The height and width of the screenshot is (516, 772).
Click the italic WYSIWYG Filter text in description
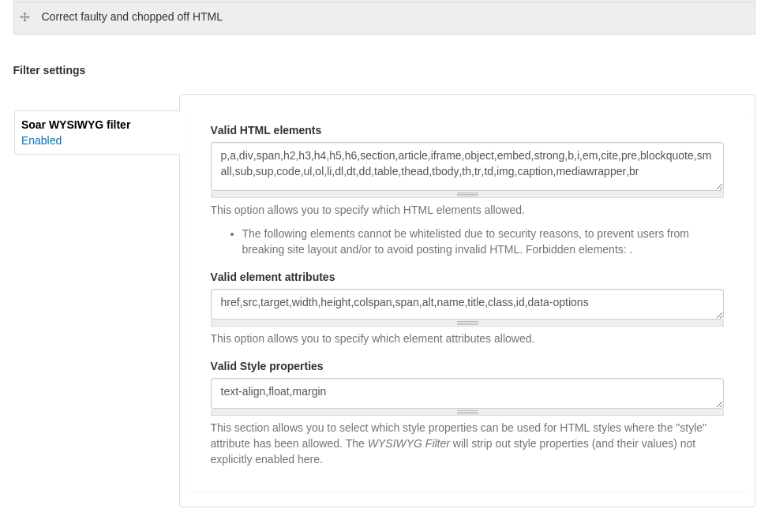pos(408,443)
